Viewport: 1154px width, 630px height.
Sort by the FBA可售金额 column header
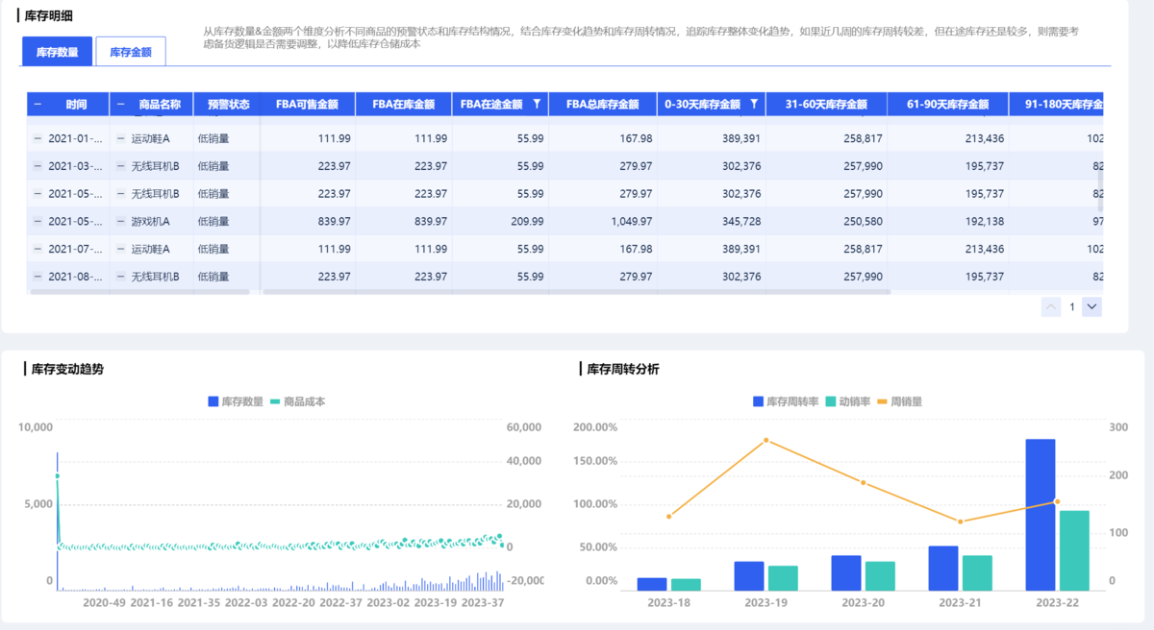tap(307, 104)
